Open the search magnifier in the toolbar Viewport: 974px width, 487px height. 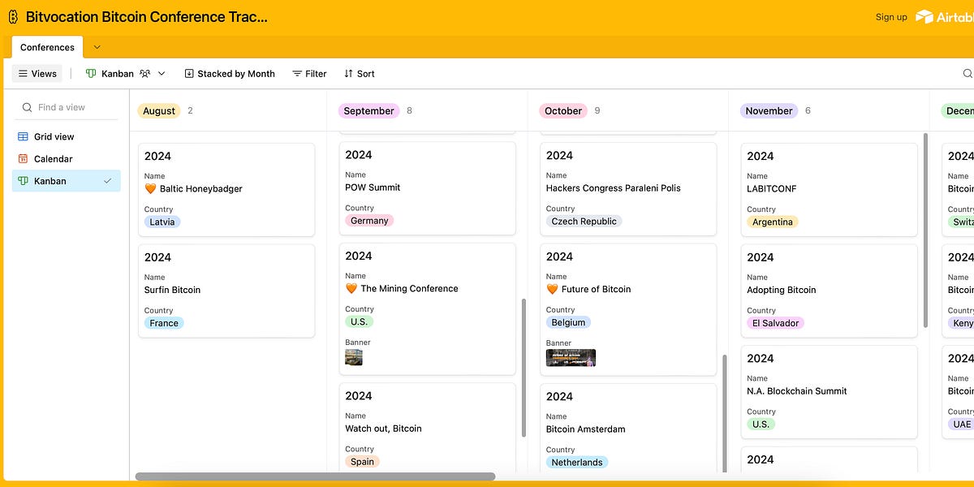tap(968, 73)
